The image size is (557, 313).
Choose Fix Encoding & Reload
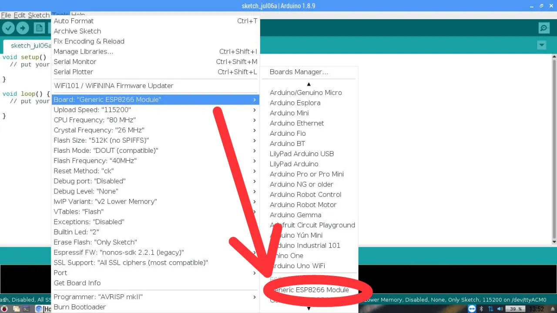pyautogui.click(x=155, y=41)
